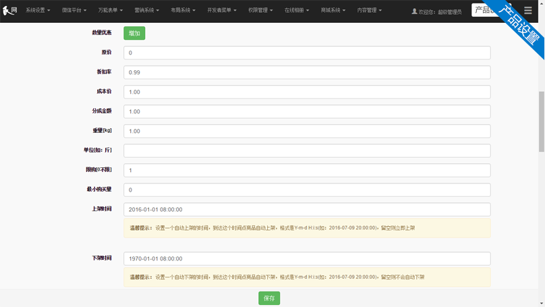The height and width of the screenshot is (307, 545).
Task: Focus the 重量[kg] input field
Action: (307, 131)
